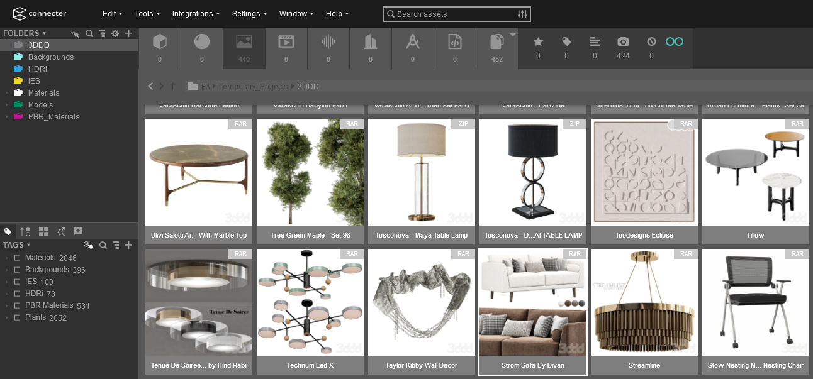Filter by preview using camera icon
The width and height of the screenshot is (813, 379).
tap(623, 41)
